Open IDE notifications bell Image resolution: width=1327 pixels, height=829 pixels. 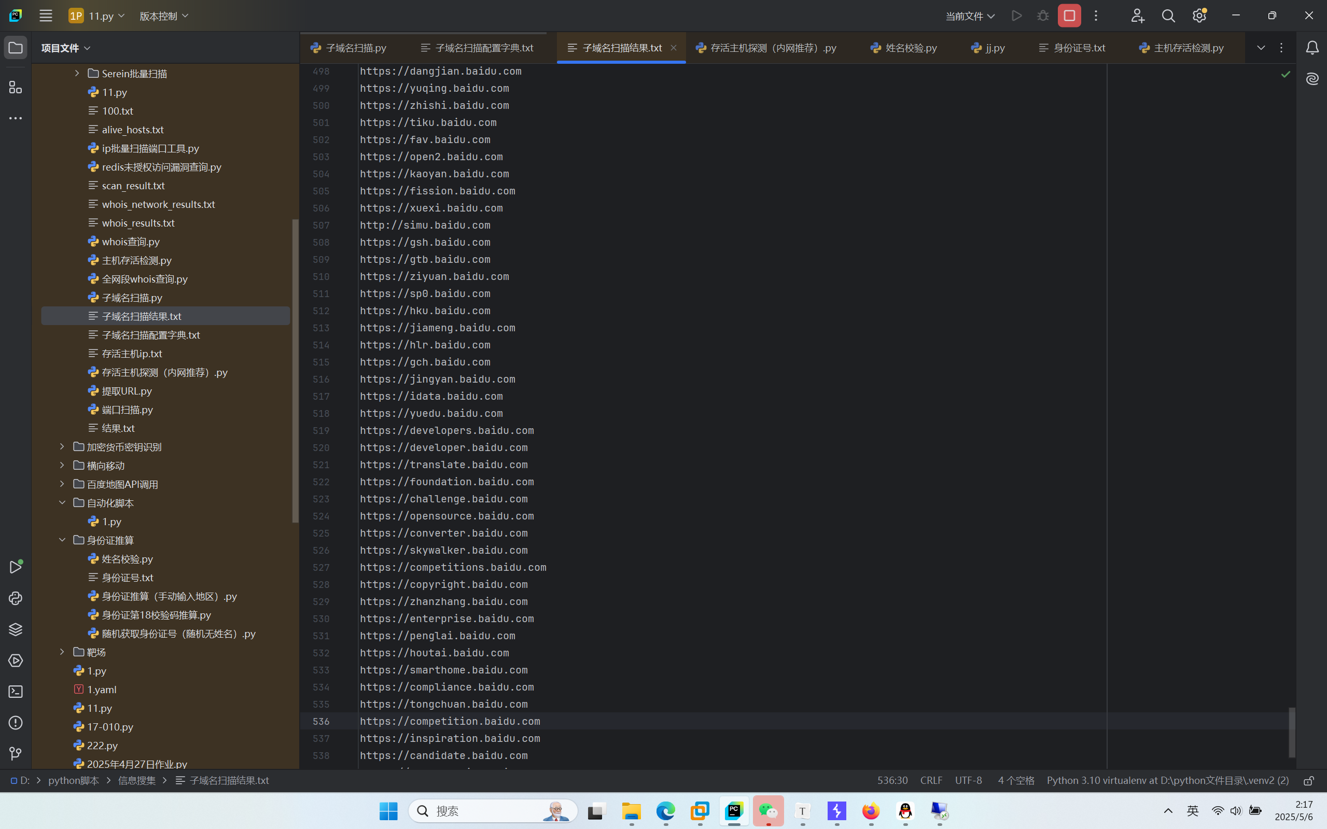tap(1312, 48)
